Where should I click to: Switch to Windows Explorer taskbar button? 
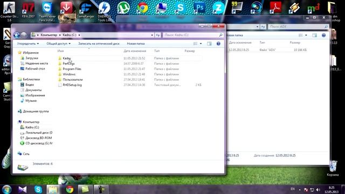(53, 189)
